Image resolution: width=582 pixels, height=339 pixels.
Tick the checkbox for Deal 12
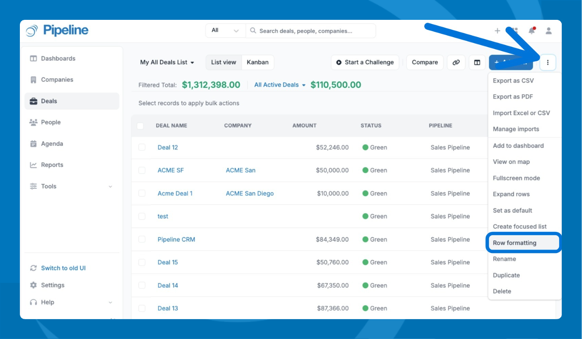[142, 147]
